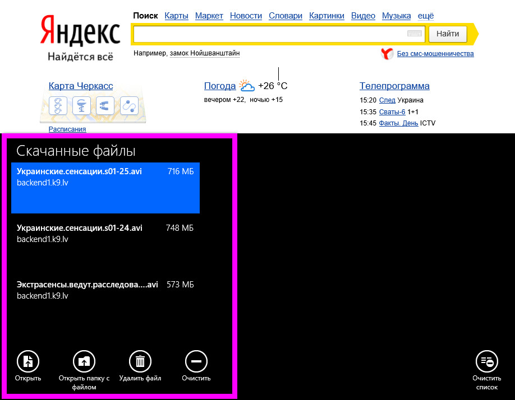Click the +26 °C temperature reading

coord(273,86)
